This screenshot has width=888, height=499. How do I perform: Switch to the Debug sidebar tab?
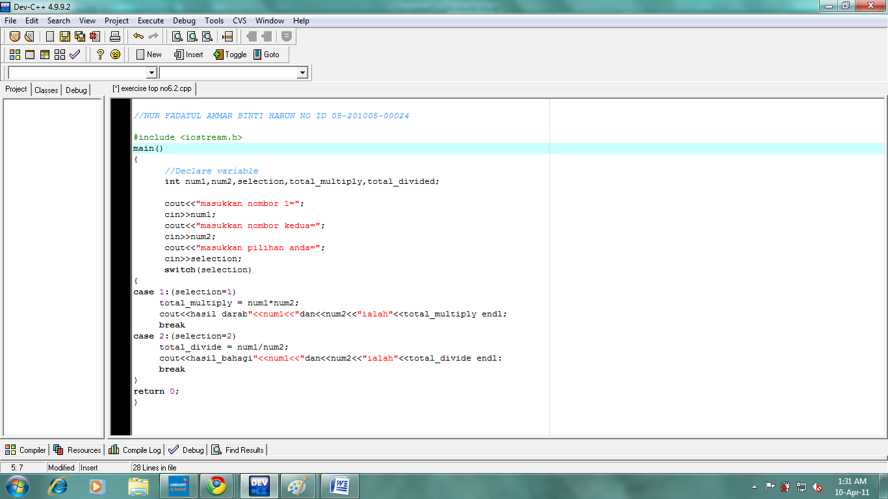pyautogui.click(x=76, y=90)
